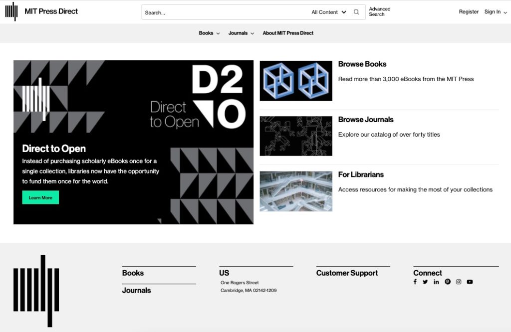Expand the All Content search filter dropdown
This screenshot has width=511, height=332.
[x=329, y=12]
